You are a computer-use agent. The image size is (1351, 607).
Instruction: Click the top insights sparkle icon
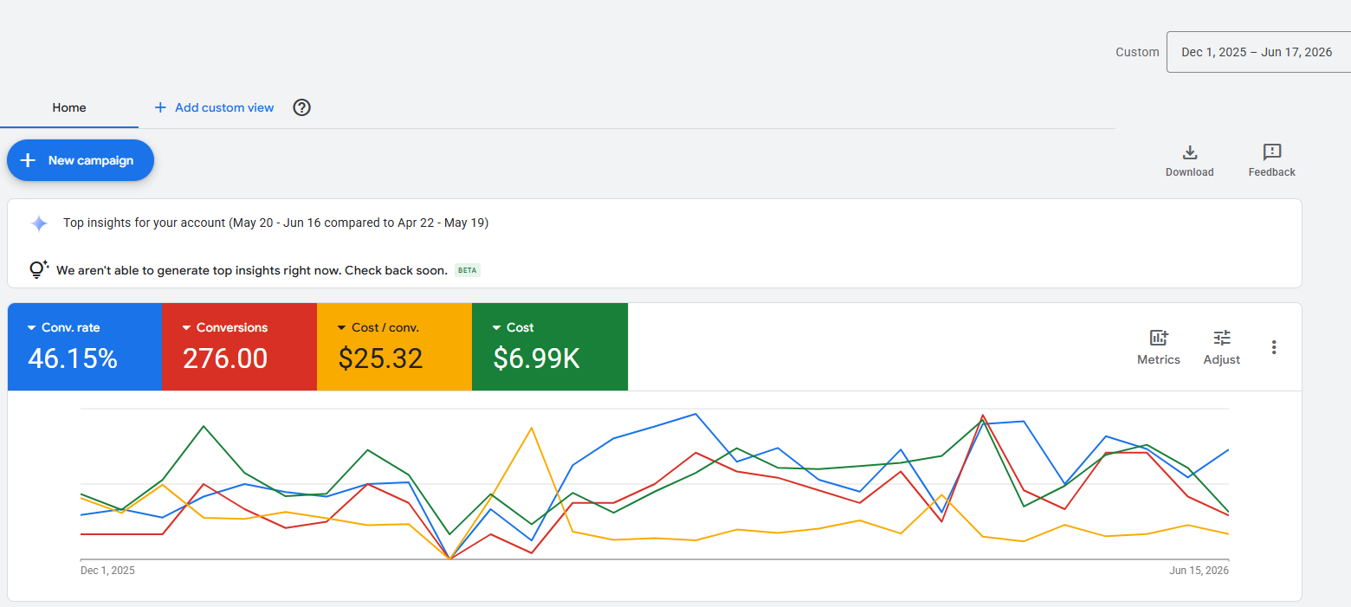(x=39, y=223)
